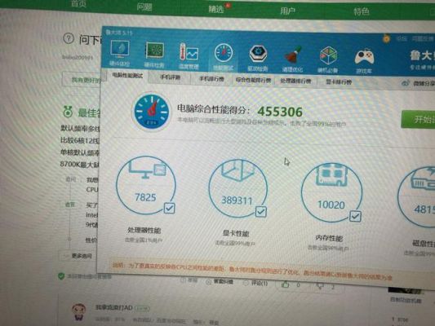Open 用户 in the browser navigation bar
Screen dimensions: 435x326
[288, 11]
